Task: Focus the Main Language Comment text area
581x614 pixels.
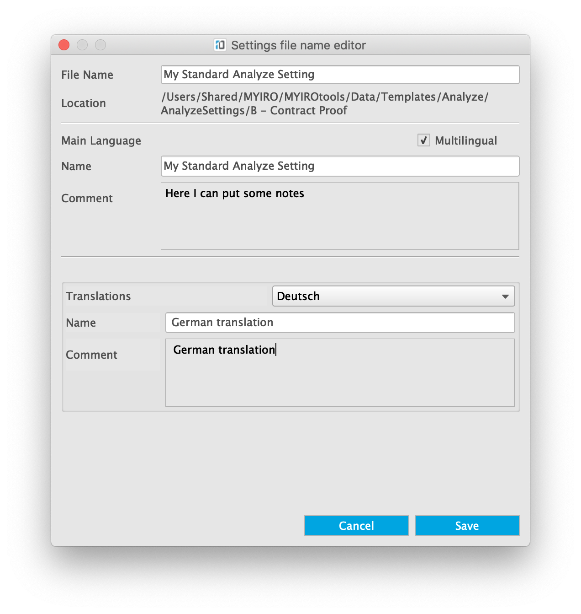Action: click(340, 216)
